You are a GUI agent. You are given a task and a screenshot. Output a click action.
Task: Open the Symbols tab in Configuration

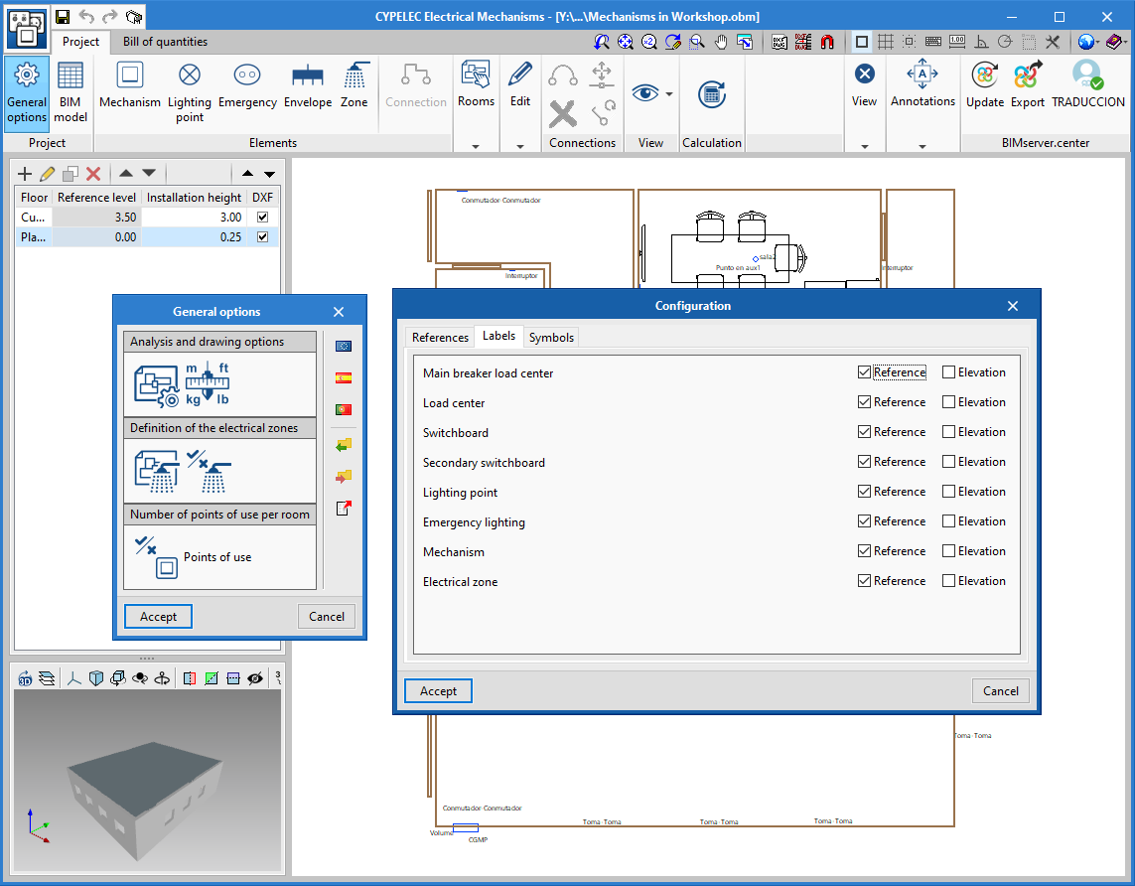(x=551, y=338)
